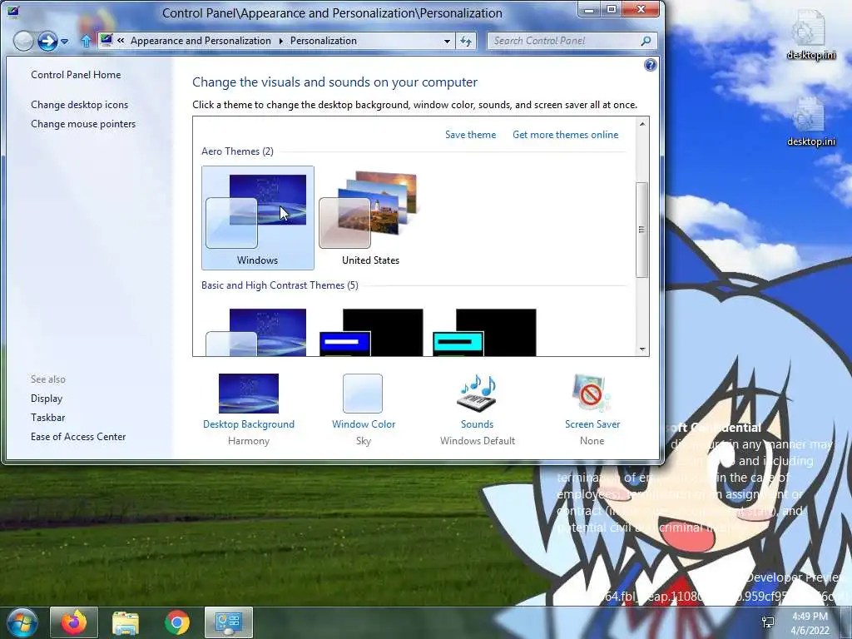
Task: Click the Control Panel taskbar button
Action: (228, 622)
